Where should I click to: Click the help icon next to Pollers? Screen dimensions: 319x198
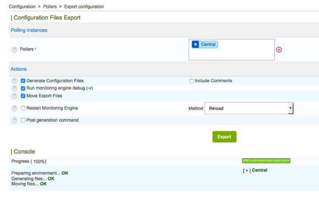[x=15, y=49]
